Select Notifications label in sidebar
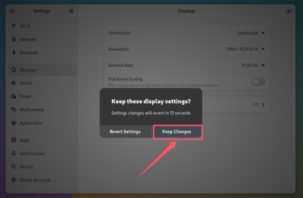Viewport: 303px width, 198px height. pos(32,153)
